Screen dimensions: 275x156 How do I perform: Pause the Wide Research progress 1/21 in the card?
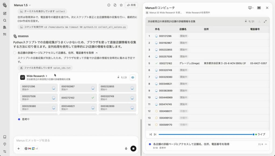tap(118, 77)
